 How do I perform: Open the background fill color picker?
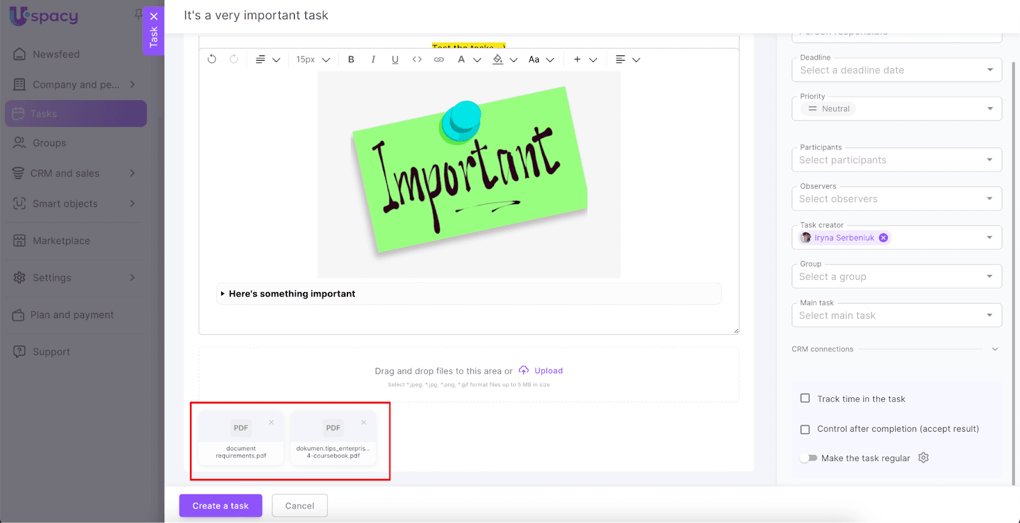498,59
